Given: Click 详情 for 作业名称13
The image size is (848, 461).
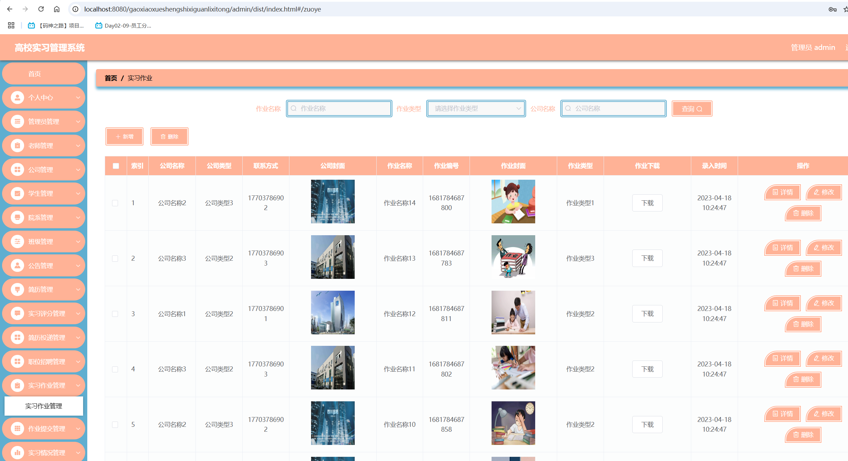Looking at the screenshot, I should click(782, 248).
